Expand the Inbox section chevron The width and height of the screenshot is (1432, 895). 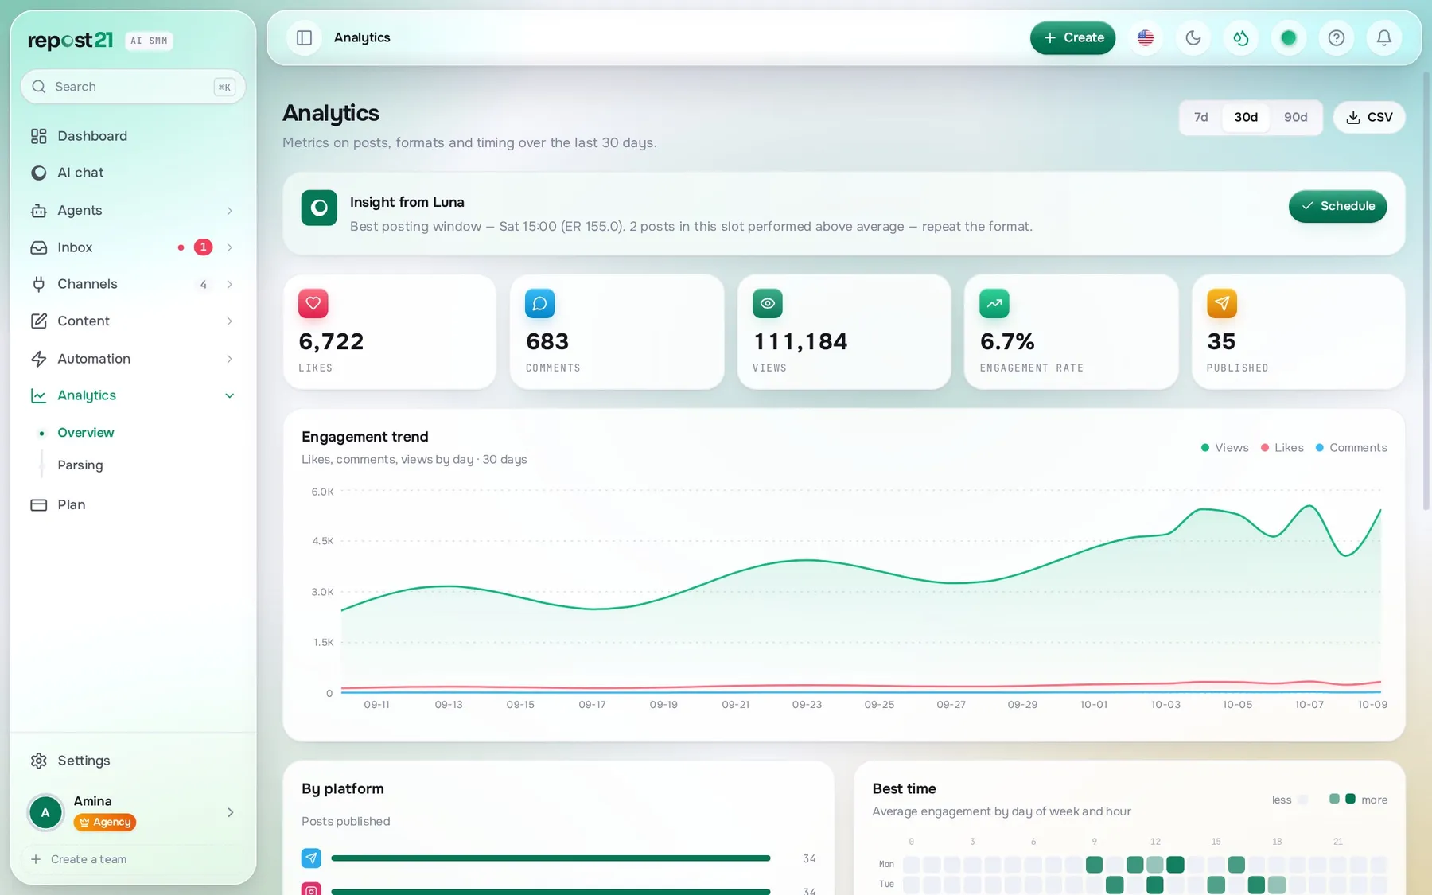click(x=229, y=247)
